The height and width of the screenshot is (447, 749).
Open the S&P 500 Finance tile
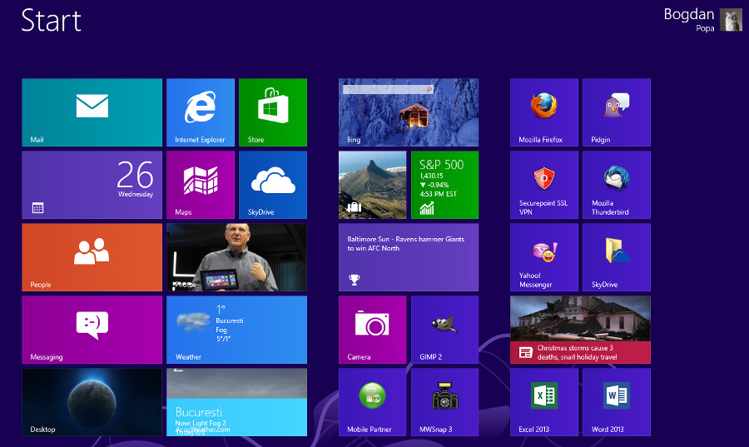coord(444,185)
